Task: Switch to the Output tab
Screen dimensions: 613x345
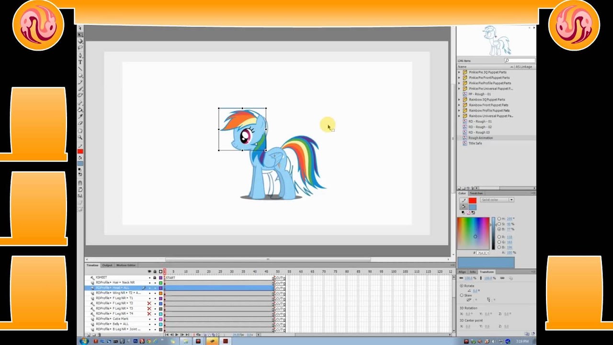Action: point(107,265)
